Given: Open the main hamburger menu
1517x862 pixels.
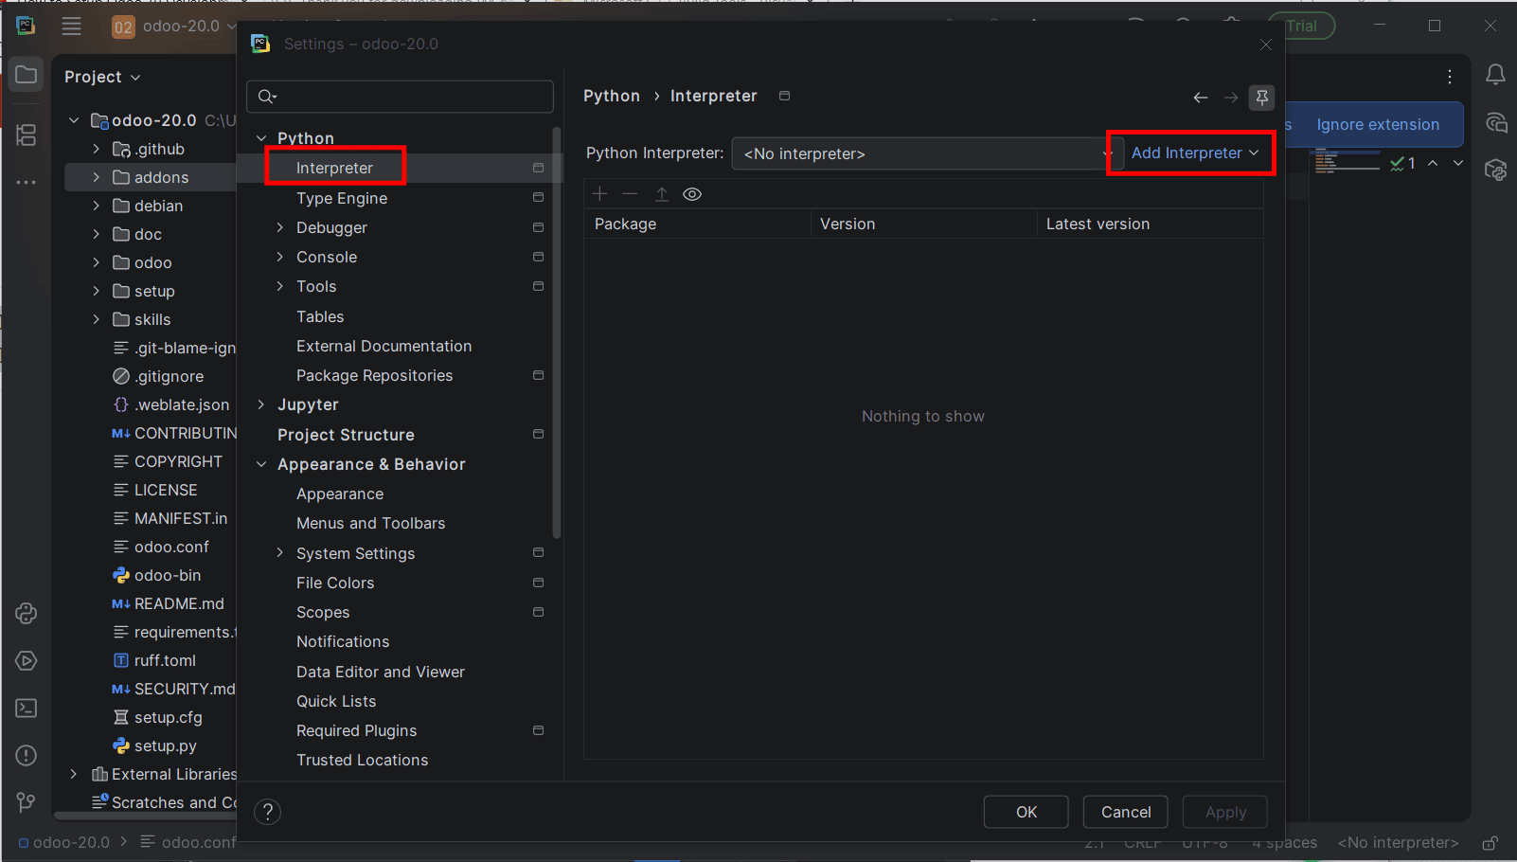Looking at the screenshot, I should click(71, 27).
